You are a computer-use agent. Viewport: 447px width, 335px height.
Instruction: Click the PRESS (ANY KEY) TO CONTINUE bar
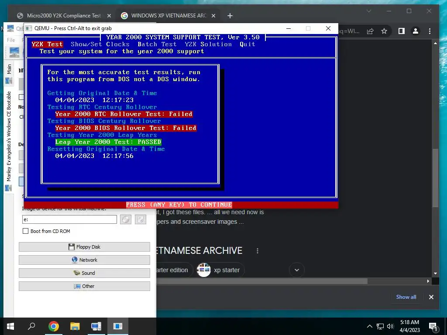[179, 205]
